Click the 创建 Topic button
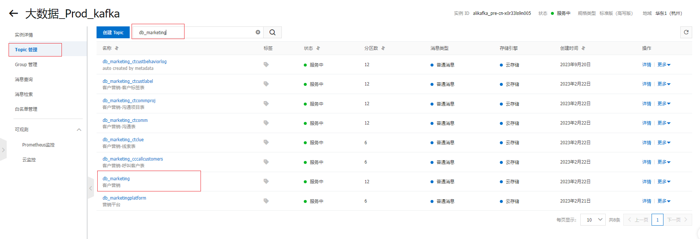Screen dimensions: 700x239 coord(113,32)
